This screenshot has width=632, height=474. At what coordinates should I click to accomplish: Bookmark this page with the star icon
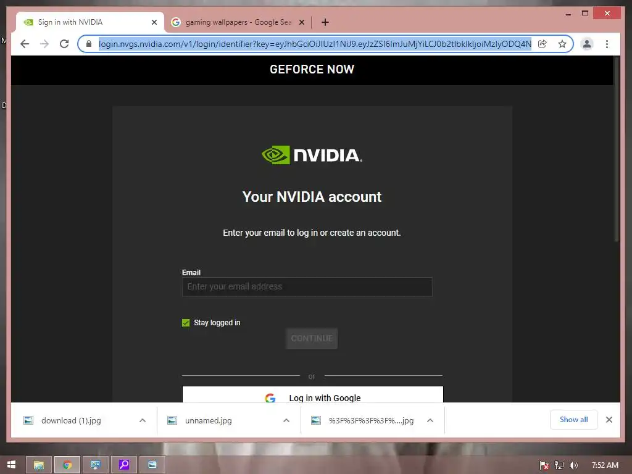coord(562,44)
